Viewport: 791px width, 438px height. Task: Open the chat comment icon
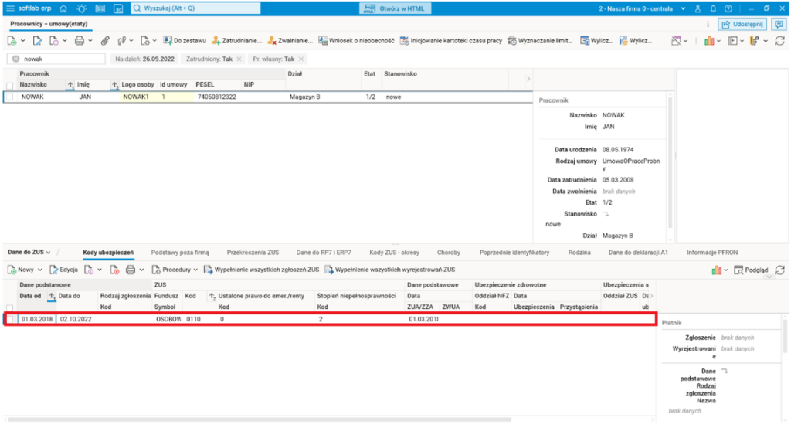click(779, 24)
